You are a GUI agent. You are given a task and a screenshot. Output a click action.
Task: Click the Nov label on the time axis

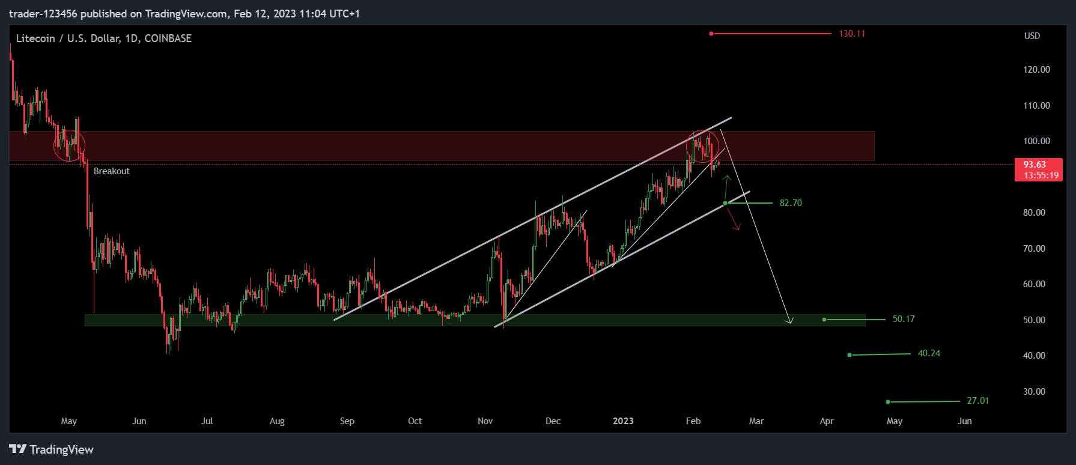coord(485,421)
